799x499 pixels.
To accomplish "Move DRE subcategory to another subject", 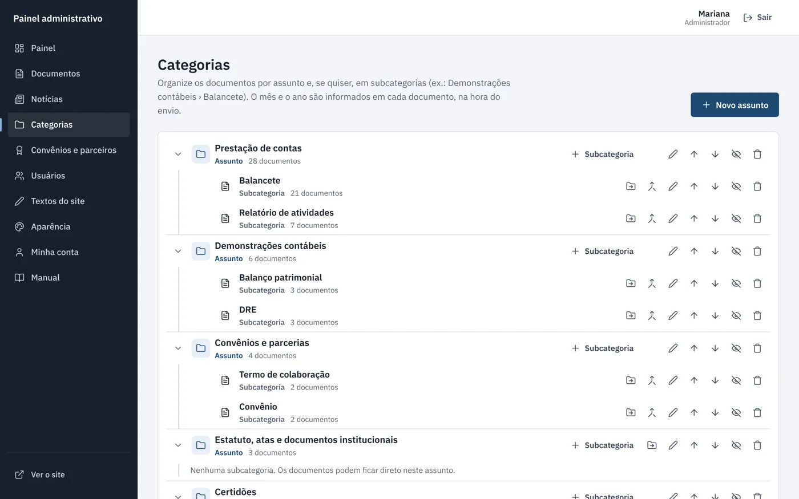I will coord(631,315).
